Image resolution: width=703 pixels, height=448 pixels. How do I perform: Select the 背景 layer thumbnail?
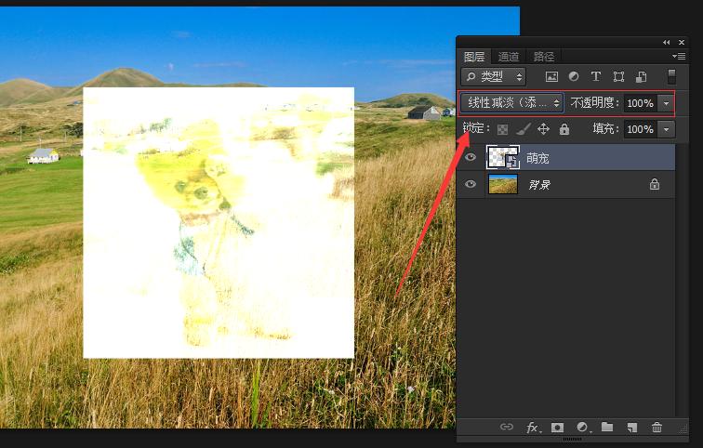(502, 184)
